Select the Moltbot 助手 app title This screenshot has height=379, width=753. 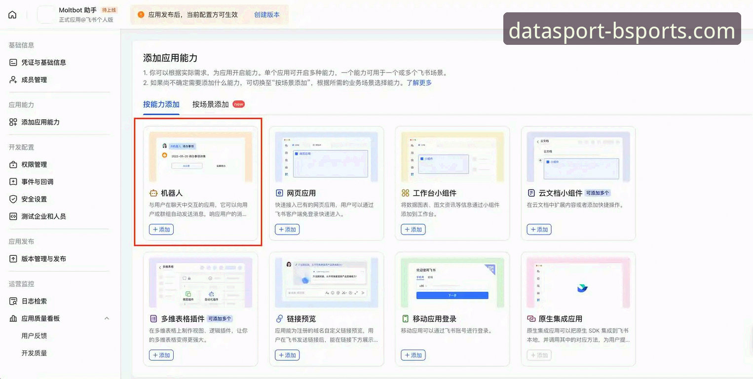(x=77, y=10)
